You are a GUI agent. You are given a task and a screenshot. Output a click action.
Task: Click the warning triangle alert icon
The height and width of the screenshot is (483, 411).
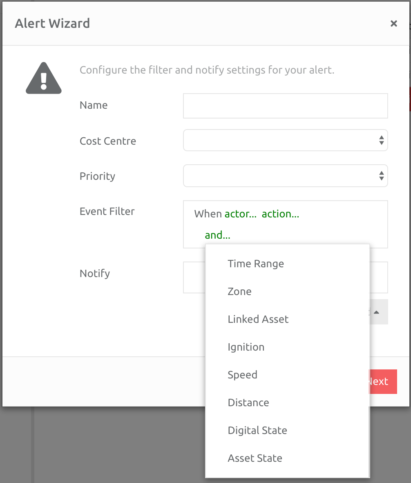tap(43, 78)
